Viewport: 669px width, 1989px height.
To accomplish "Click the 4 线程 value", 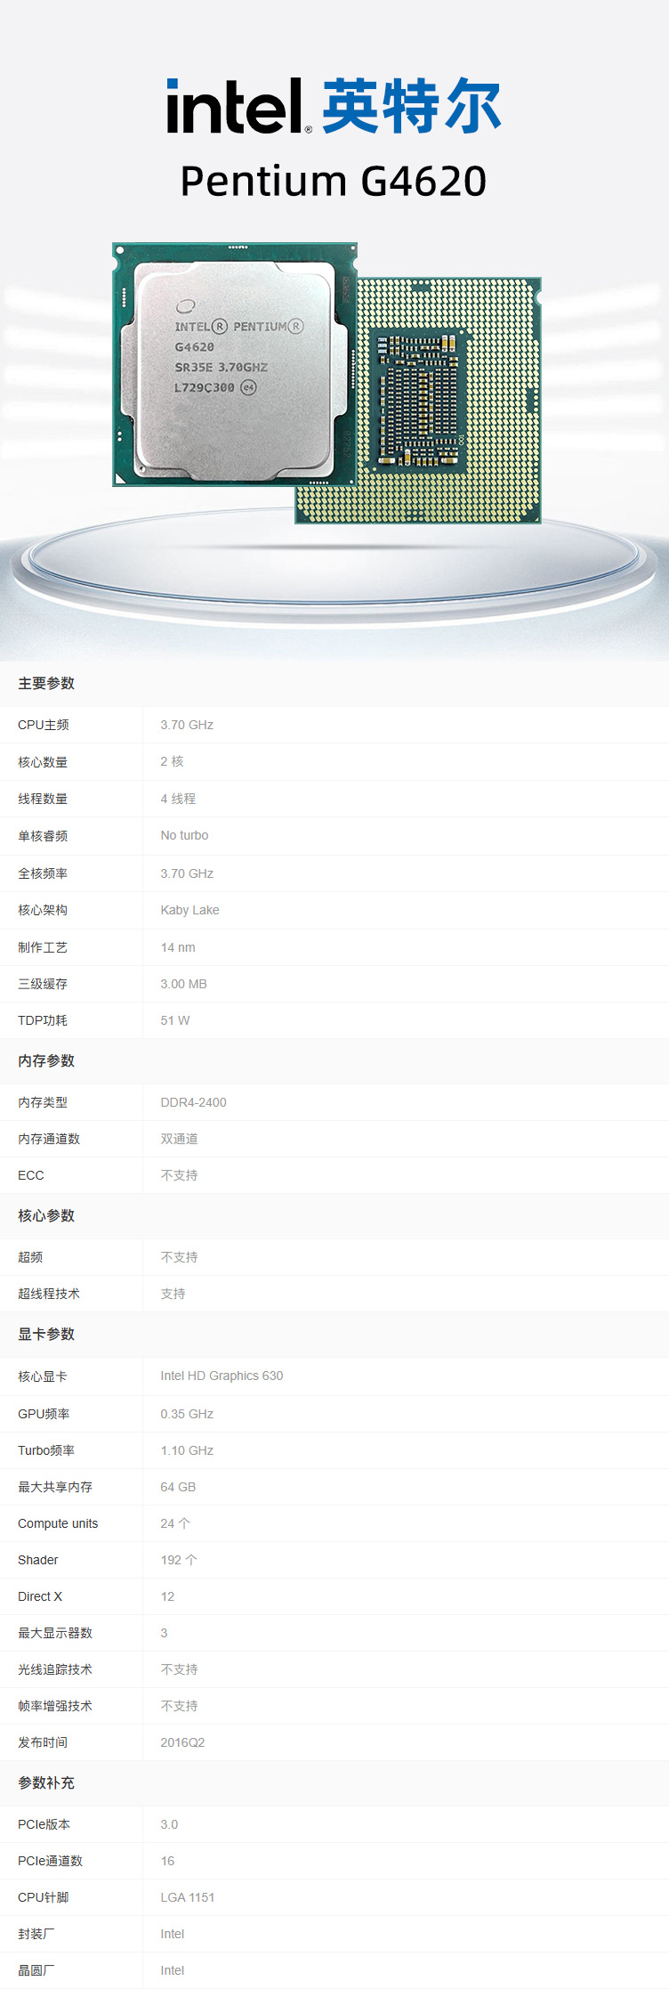I will 178,799.
